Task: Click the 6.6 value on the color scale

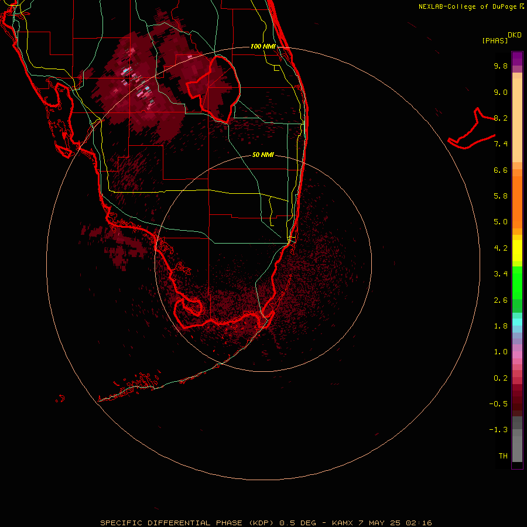Action: tap(501, 170)
